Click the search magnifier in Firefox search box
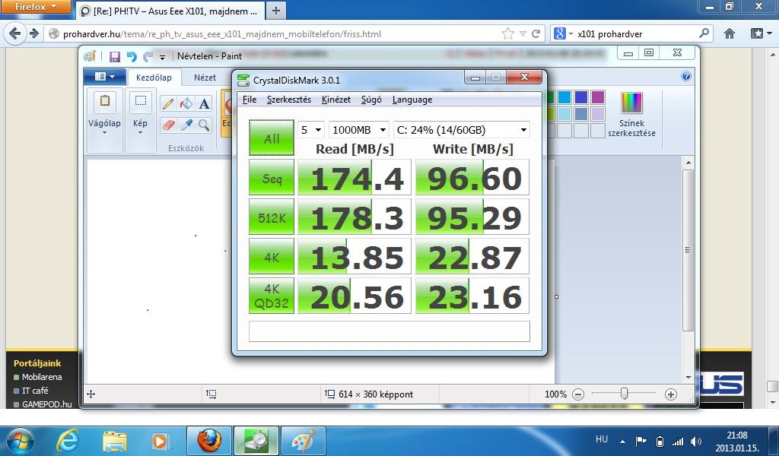The width and height of the screenshot is (779, 456). coord(704,33)
